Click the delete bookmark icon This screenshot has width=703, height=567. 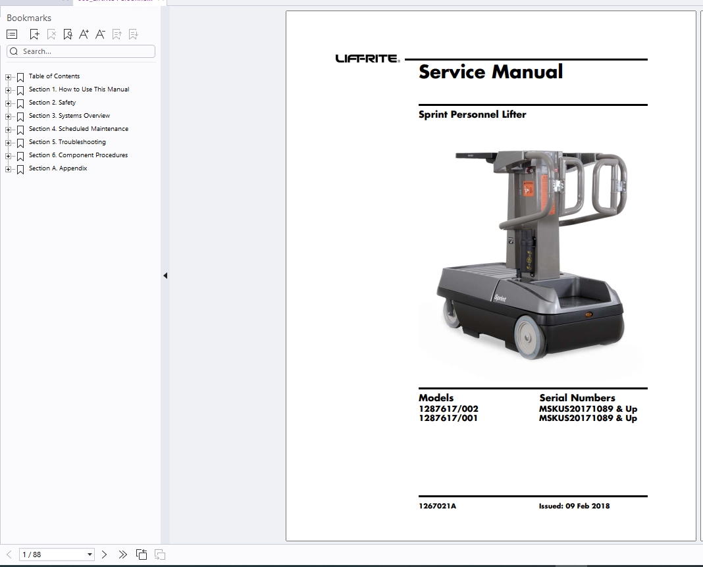point(51,34)
